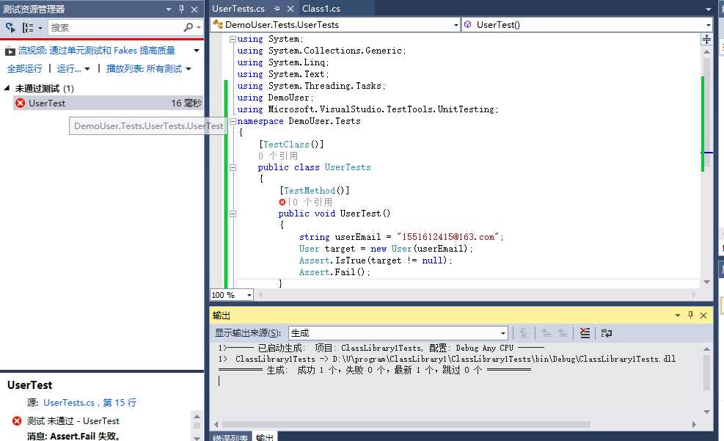724x441 pixels.
Task: Pin the Test Explorer panel
Action: (181, 9)
